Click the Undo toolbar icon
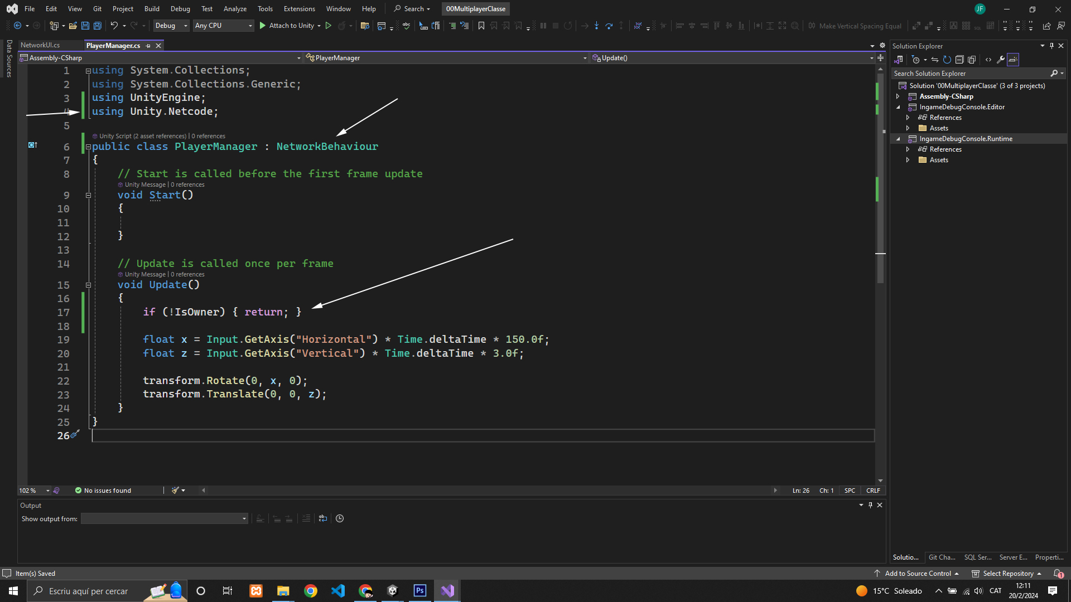Screen dimensions: 1071x602 click(x=114, y=26)
